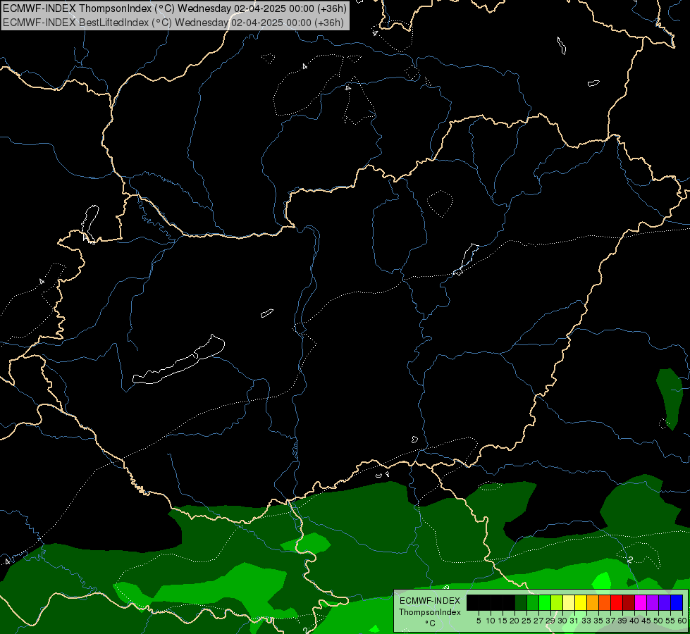Click the legend tick value 20
This screenshot has width=690, height=634.
click(515, 621)
